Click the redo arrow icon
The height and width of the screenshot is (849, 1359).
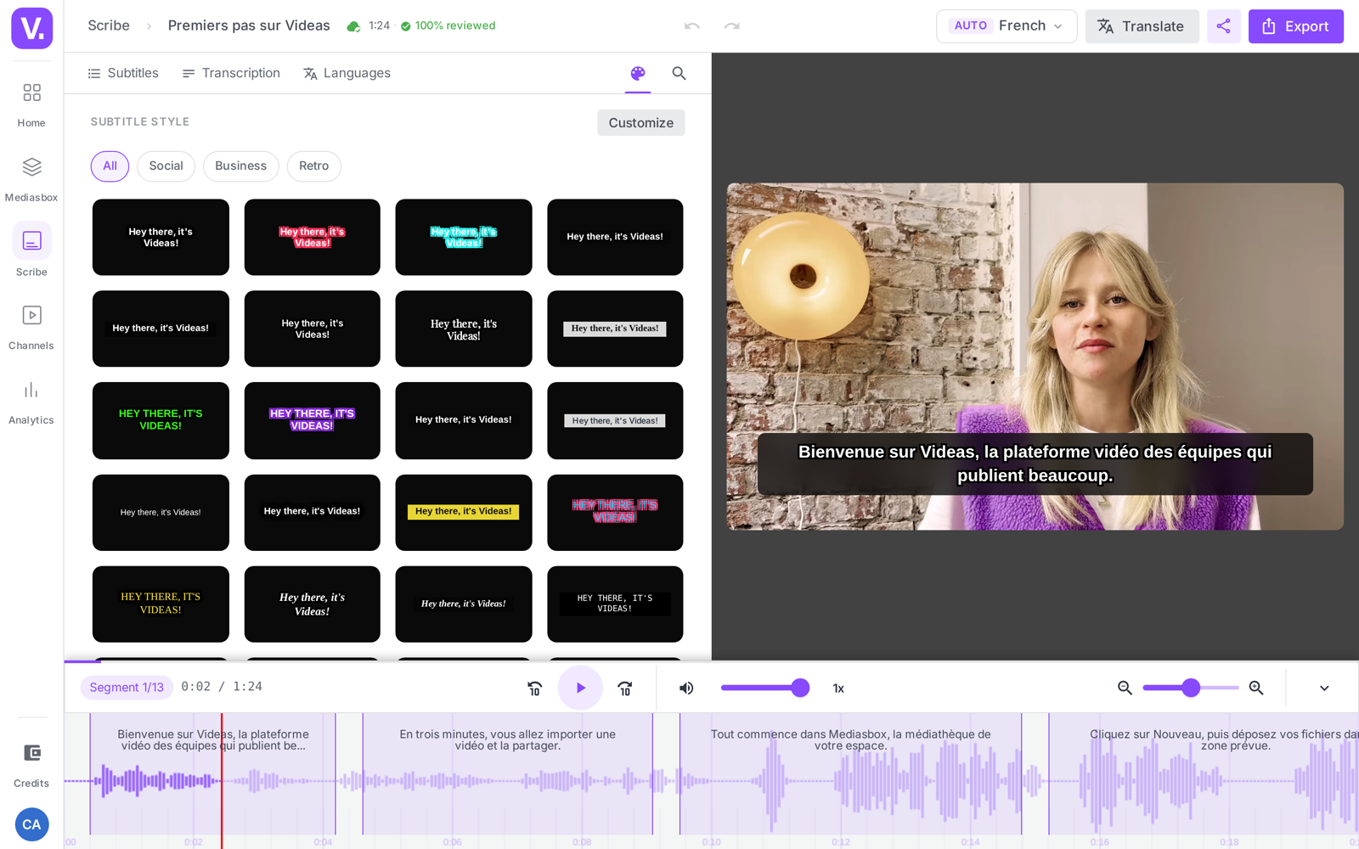pos(731,26)
